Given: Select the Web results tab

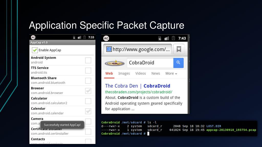Looking at the screenshot, I should [x=109, y=73].
